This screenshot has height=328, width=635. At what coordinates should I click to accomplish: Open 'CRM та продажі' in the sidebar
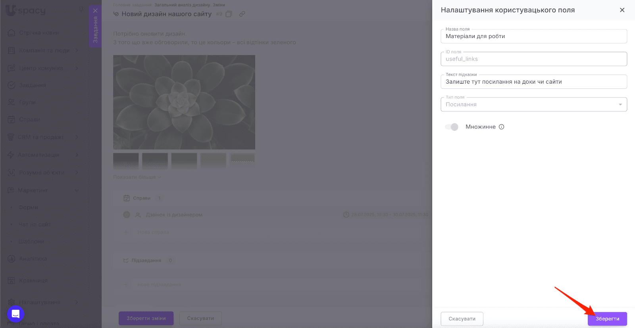pos(40,137)
